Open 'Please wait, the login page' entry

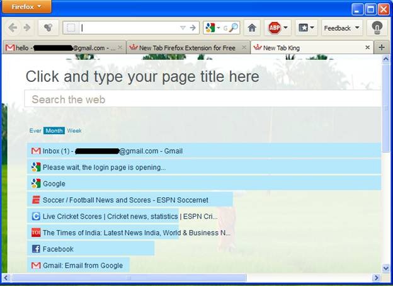click(204, 167)
